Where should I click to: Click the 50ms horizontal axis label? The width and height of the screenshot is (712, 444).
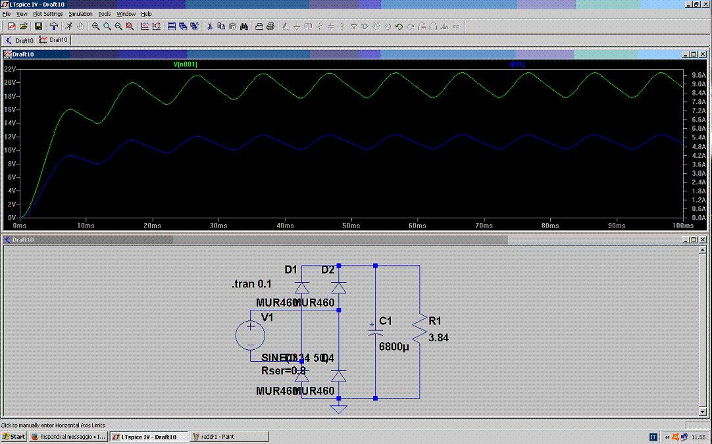(x=351, y=225)
